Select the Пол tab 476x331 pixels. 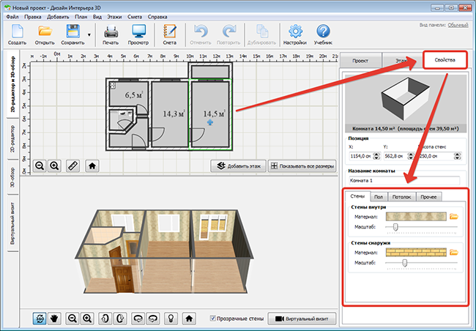(379, 197)
